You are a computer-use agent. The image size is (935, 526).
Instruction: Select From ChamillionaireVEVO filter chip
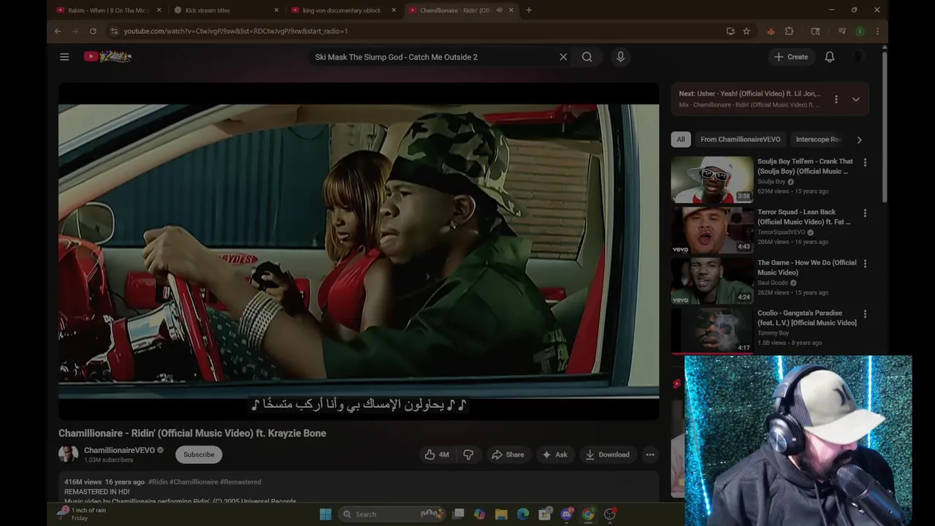pyautogui.click(x=740, y=140)
